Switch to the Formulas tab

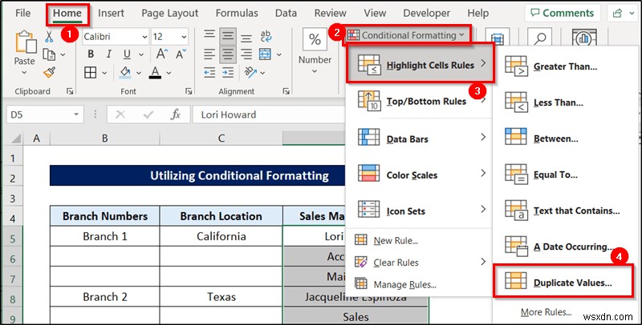(x=237, y=13)
